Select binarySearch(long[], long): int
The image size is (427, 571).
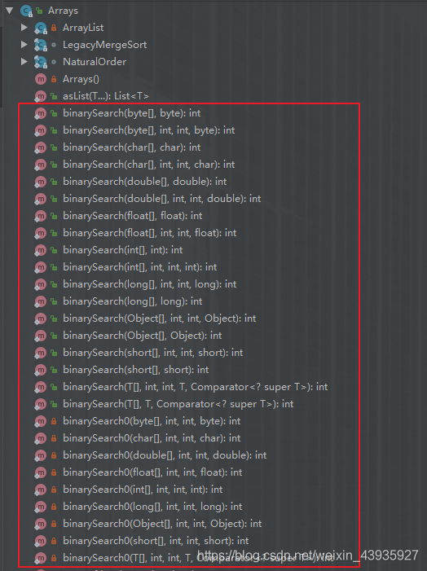[133, 301]
